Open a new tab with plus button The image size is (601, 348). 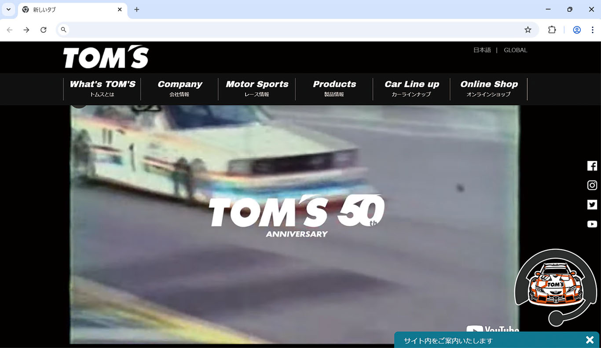[x=137, y=9]
